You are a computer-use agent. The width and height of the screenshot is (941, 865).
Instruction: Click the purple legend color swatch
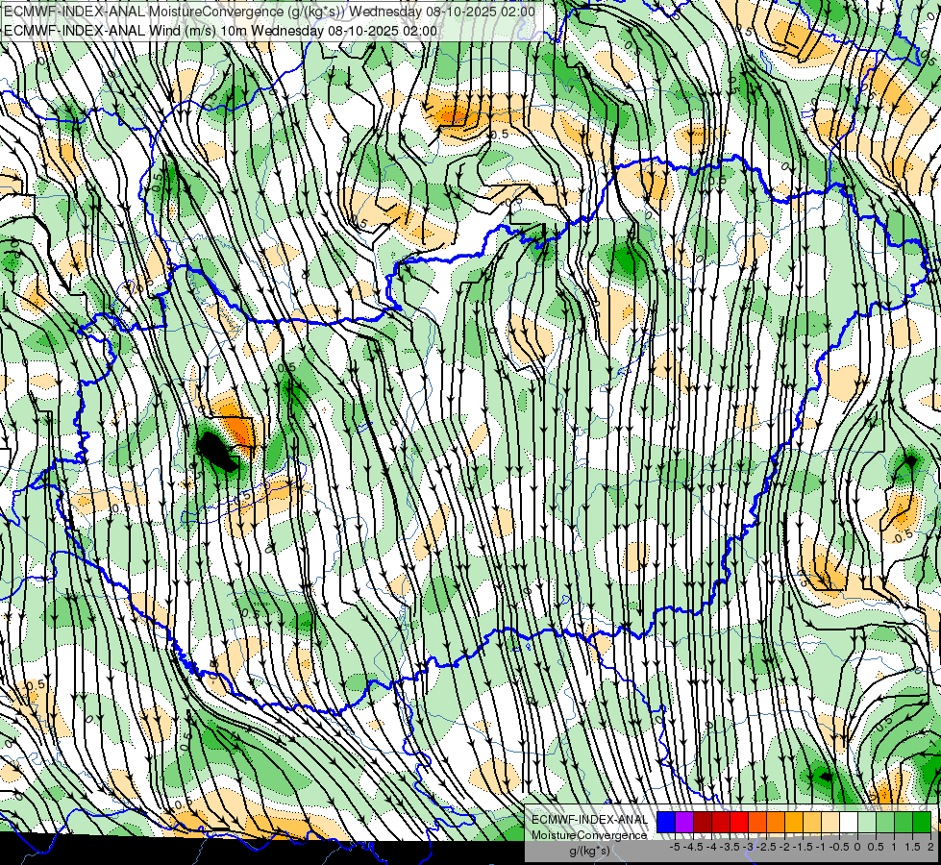click(684, 823)
